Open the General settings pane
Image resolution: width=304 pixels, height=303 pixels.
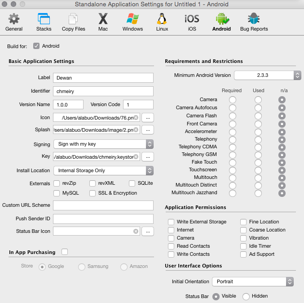14,22
